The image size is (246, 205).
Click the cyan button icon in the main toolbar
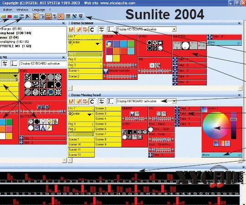(x=15, y=16)
